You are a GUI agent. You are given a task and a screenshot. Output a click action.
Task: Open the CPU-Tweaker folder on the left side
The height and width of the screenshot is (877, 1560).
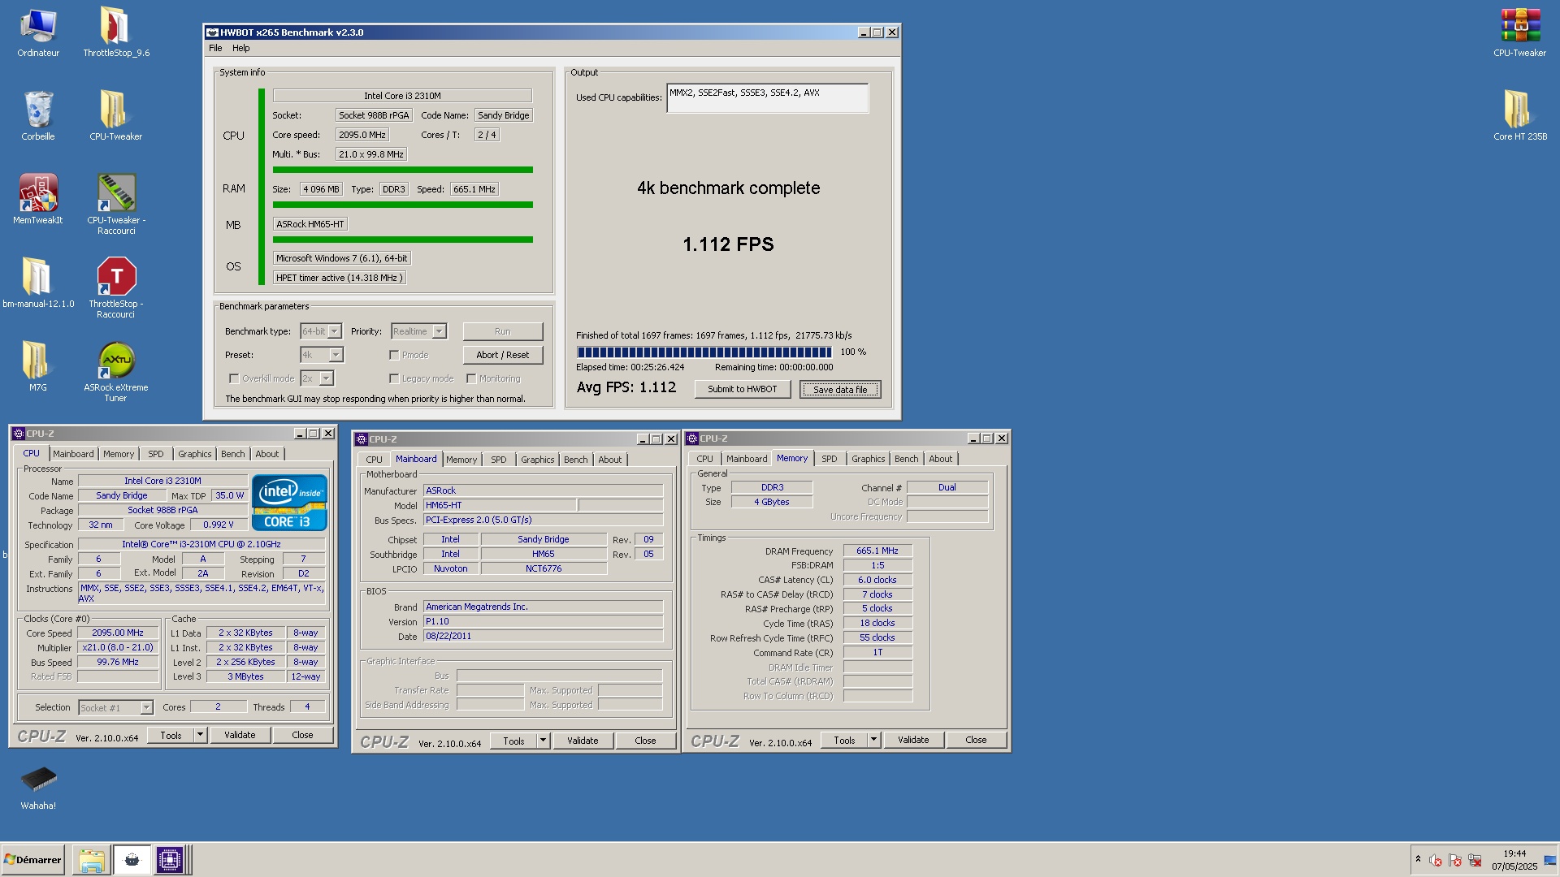point(115,116)
